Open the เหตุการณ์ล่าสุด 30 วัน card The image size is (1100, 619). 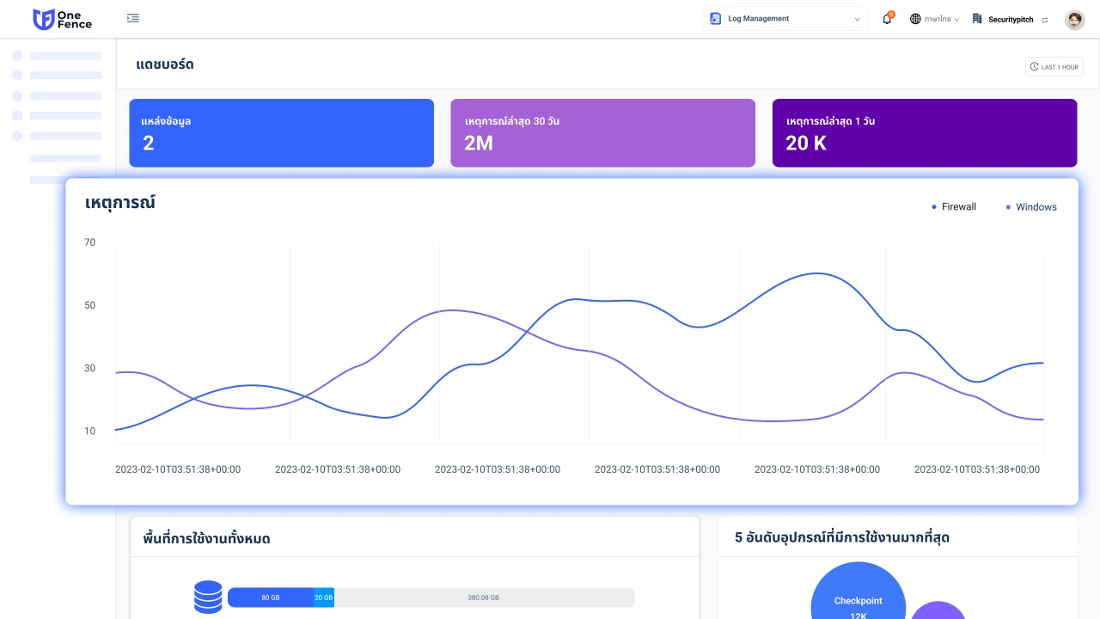coord(602,132)
